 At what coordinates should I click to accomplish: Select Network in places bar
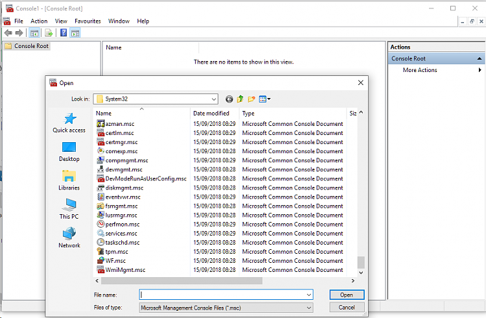(69, 238)
